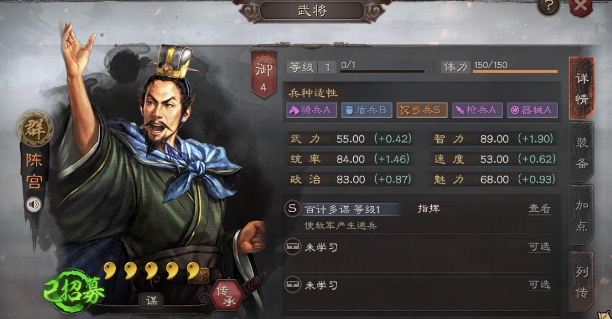Select the S-rank skill icon for 百计多谋
The height and width of the screenshot is (319, 612).
pyautogui.click(x=292, y=209)
